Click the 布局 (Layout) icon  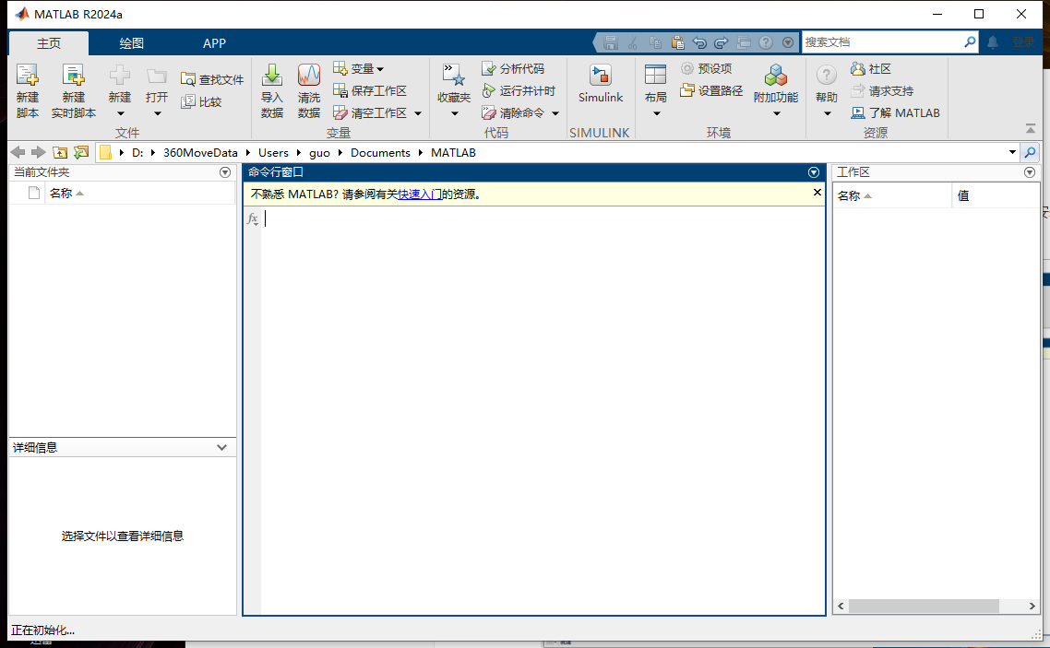coord(655,75)
